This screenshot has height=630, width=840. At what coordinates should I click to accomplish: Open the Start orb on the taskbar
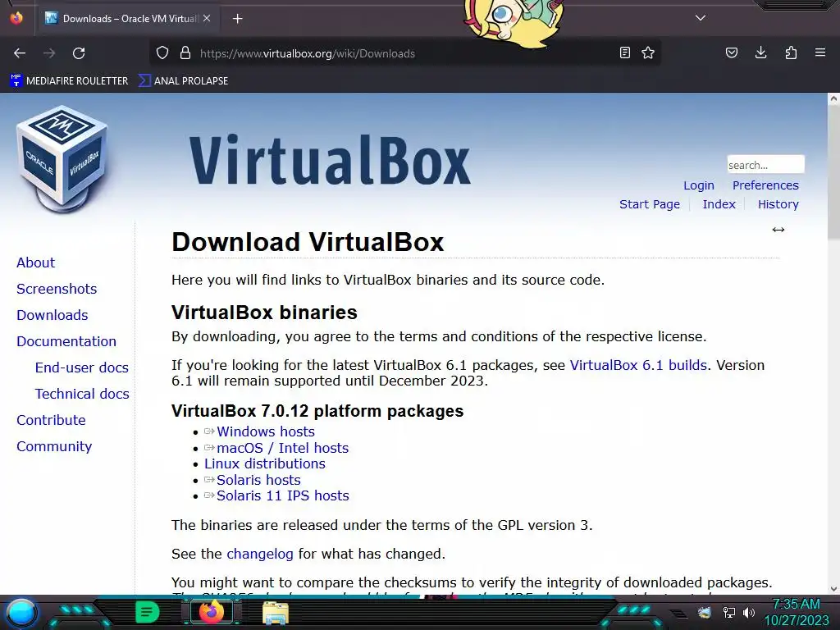[x=21, y=612]
